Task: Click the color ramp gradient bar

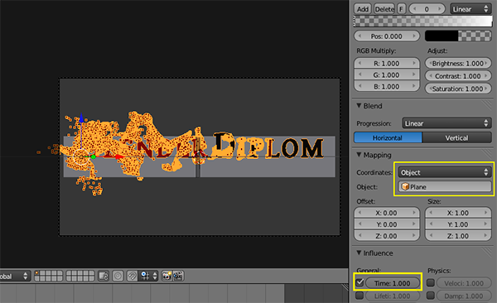Action: (x=422, y=22)
